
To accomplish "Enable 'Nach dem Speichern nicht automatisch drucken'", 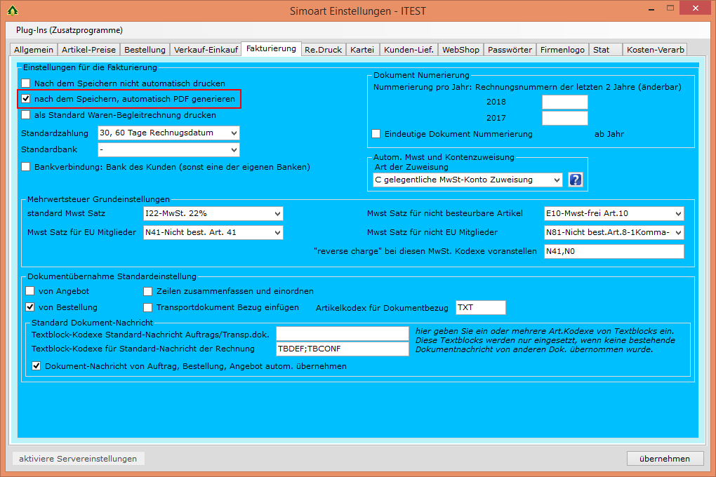I will [x=26, y=83].
